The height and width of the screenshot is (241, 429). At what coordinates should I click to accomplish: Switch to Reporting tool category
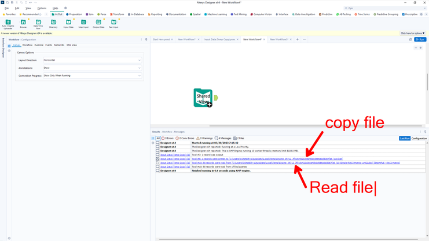155,14
